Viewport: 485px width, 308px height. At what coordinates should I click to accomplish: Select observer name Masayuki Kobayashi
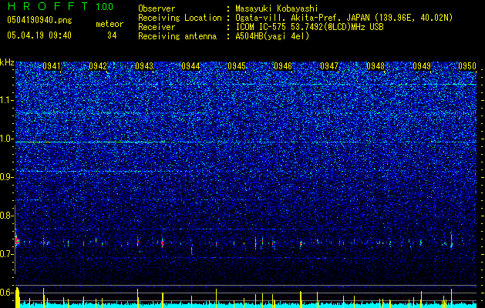pyautogui.click(x=277, y=8)
